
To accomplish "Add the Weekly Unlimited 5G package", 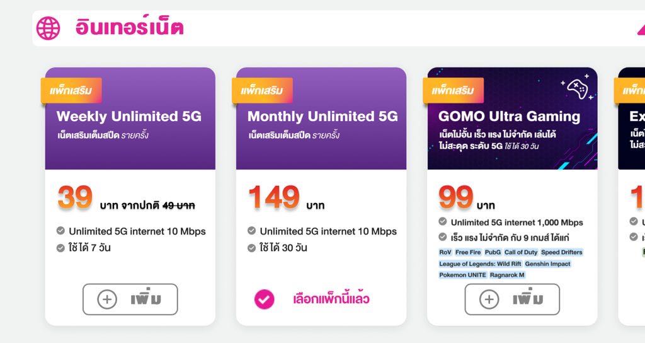I will (130, 299).
